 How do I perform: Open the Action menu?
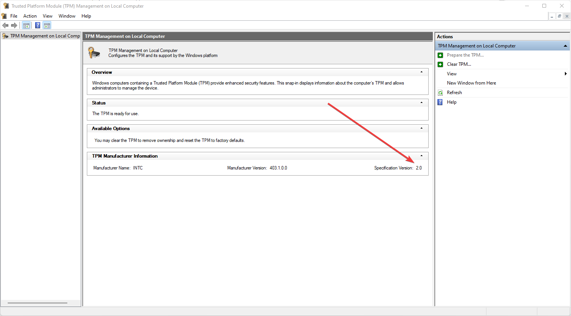click(x=30, y=16)
